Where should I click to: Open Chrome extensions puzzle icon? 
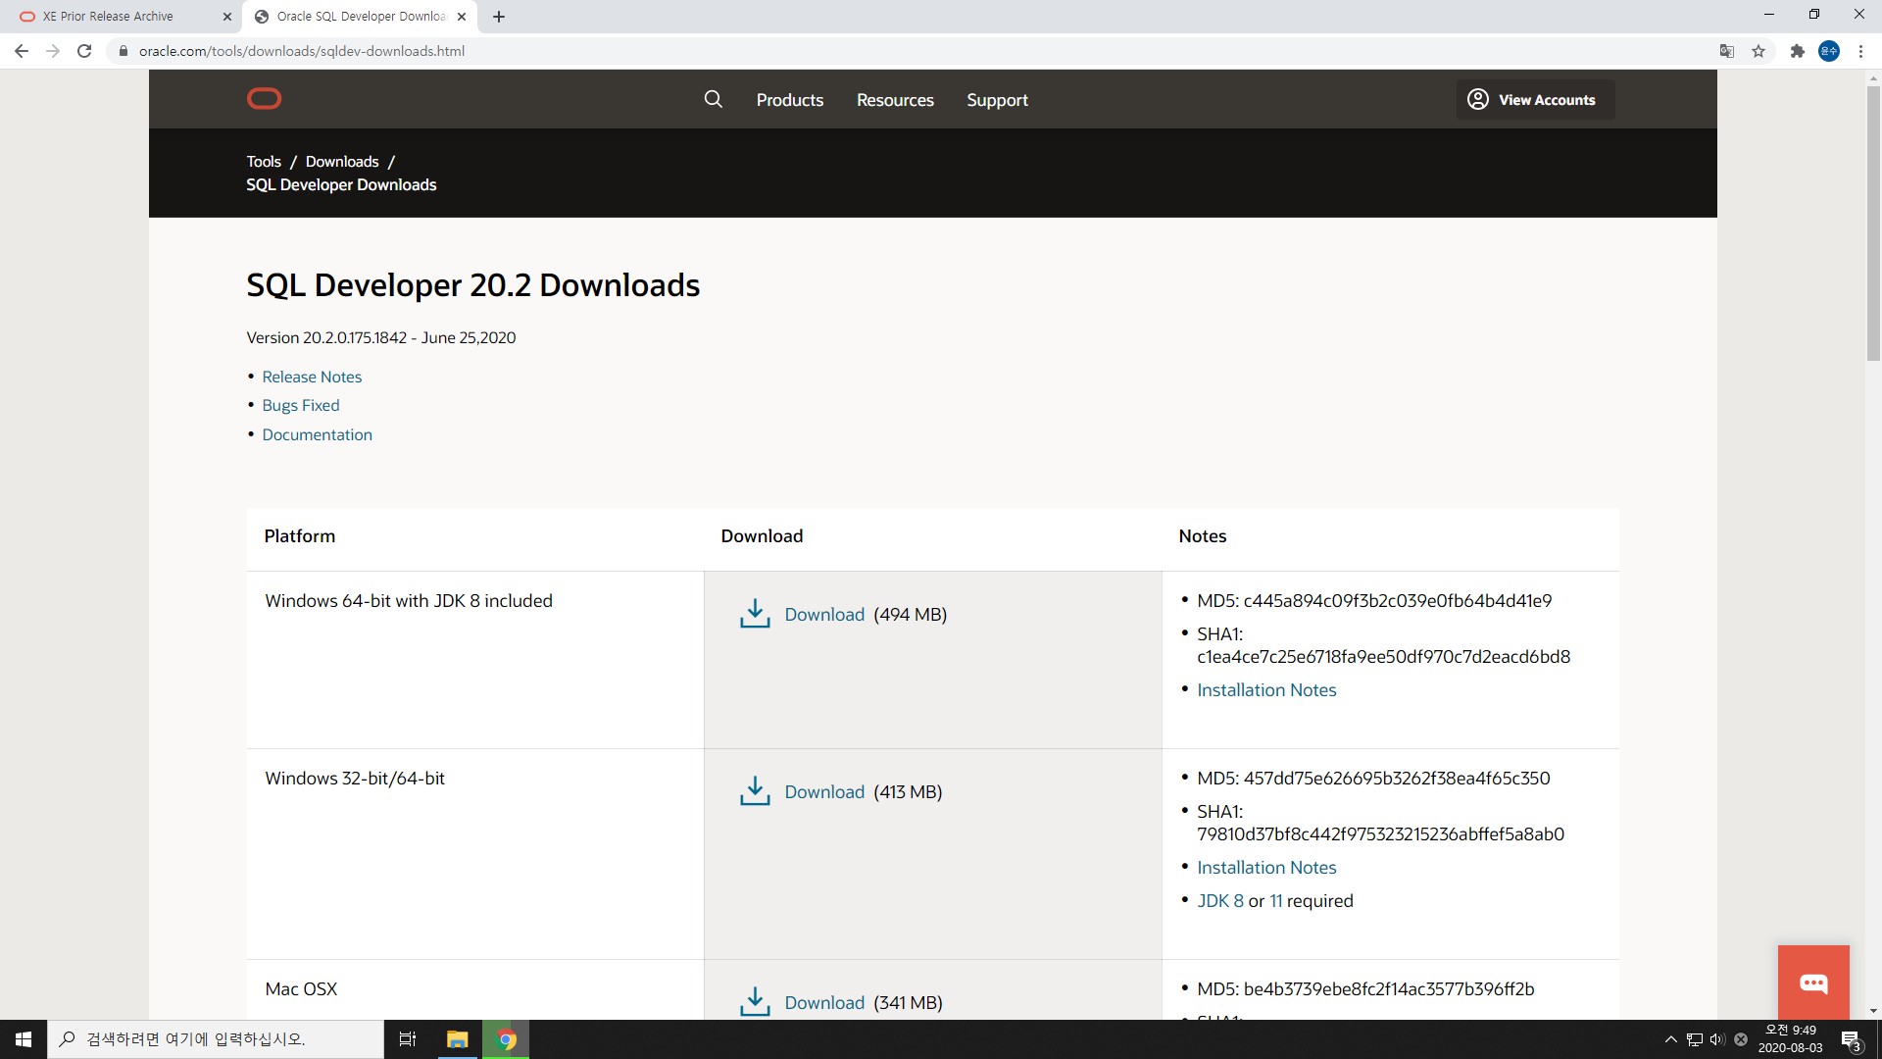(1797, 51)
